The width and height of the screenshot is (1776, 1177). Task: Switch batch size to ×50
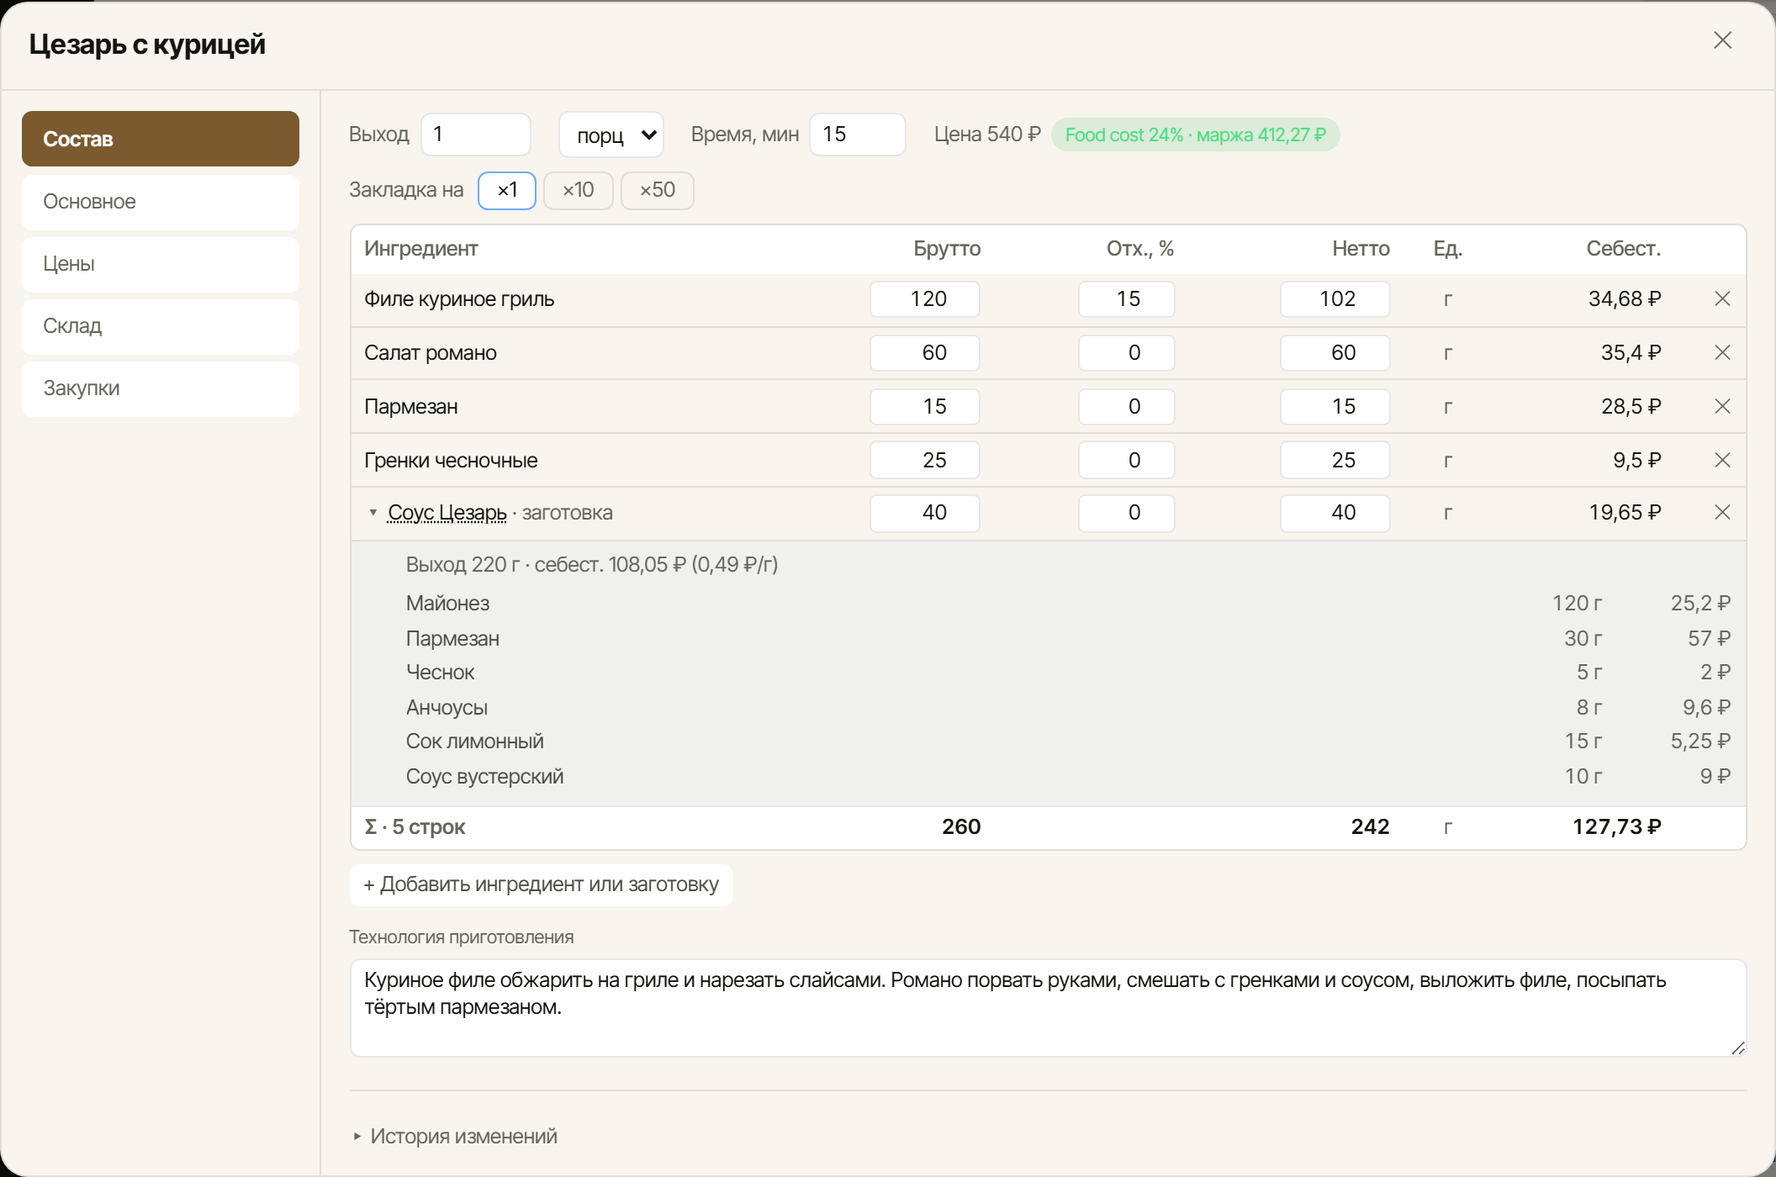[x=657, y=191]
